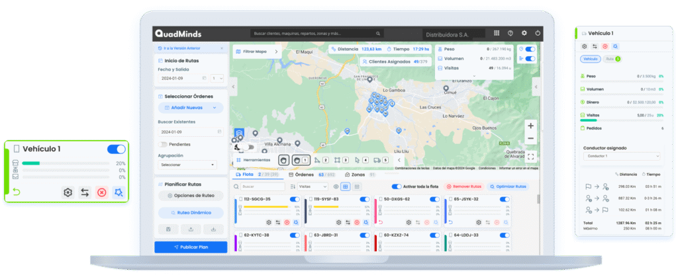
Task: Click swap arrows icon on Vehículo 1 card
Action: (85, 192)
